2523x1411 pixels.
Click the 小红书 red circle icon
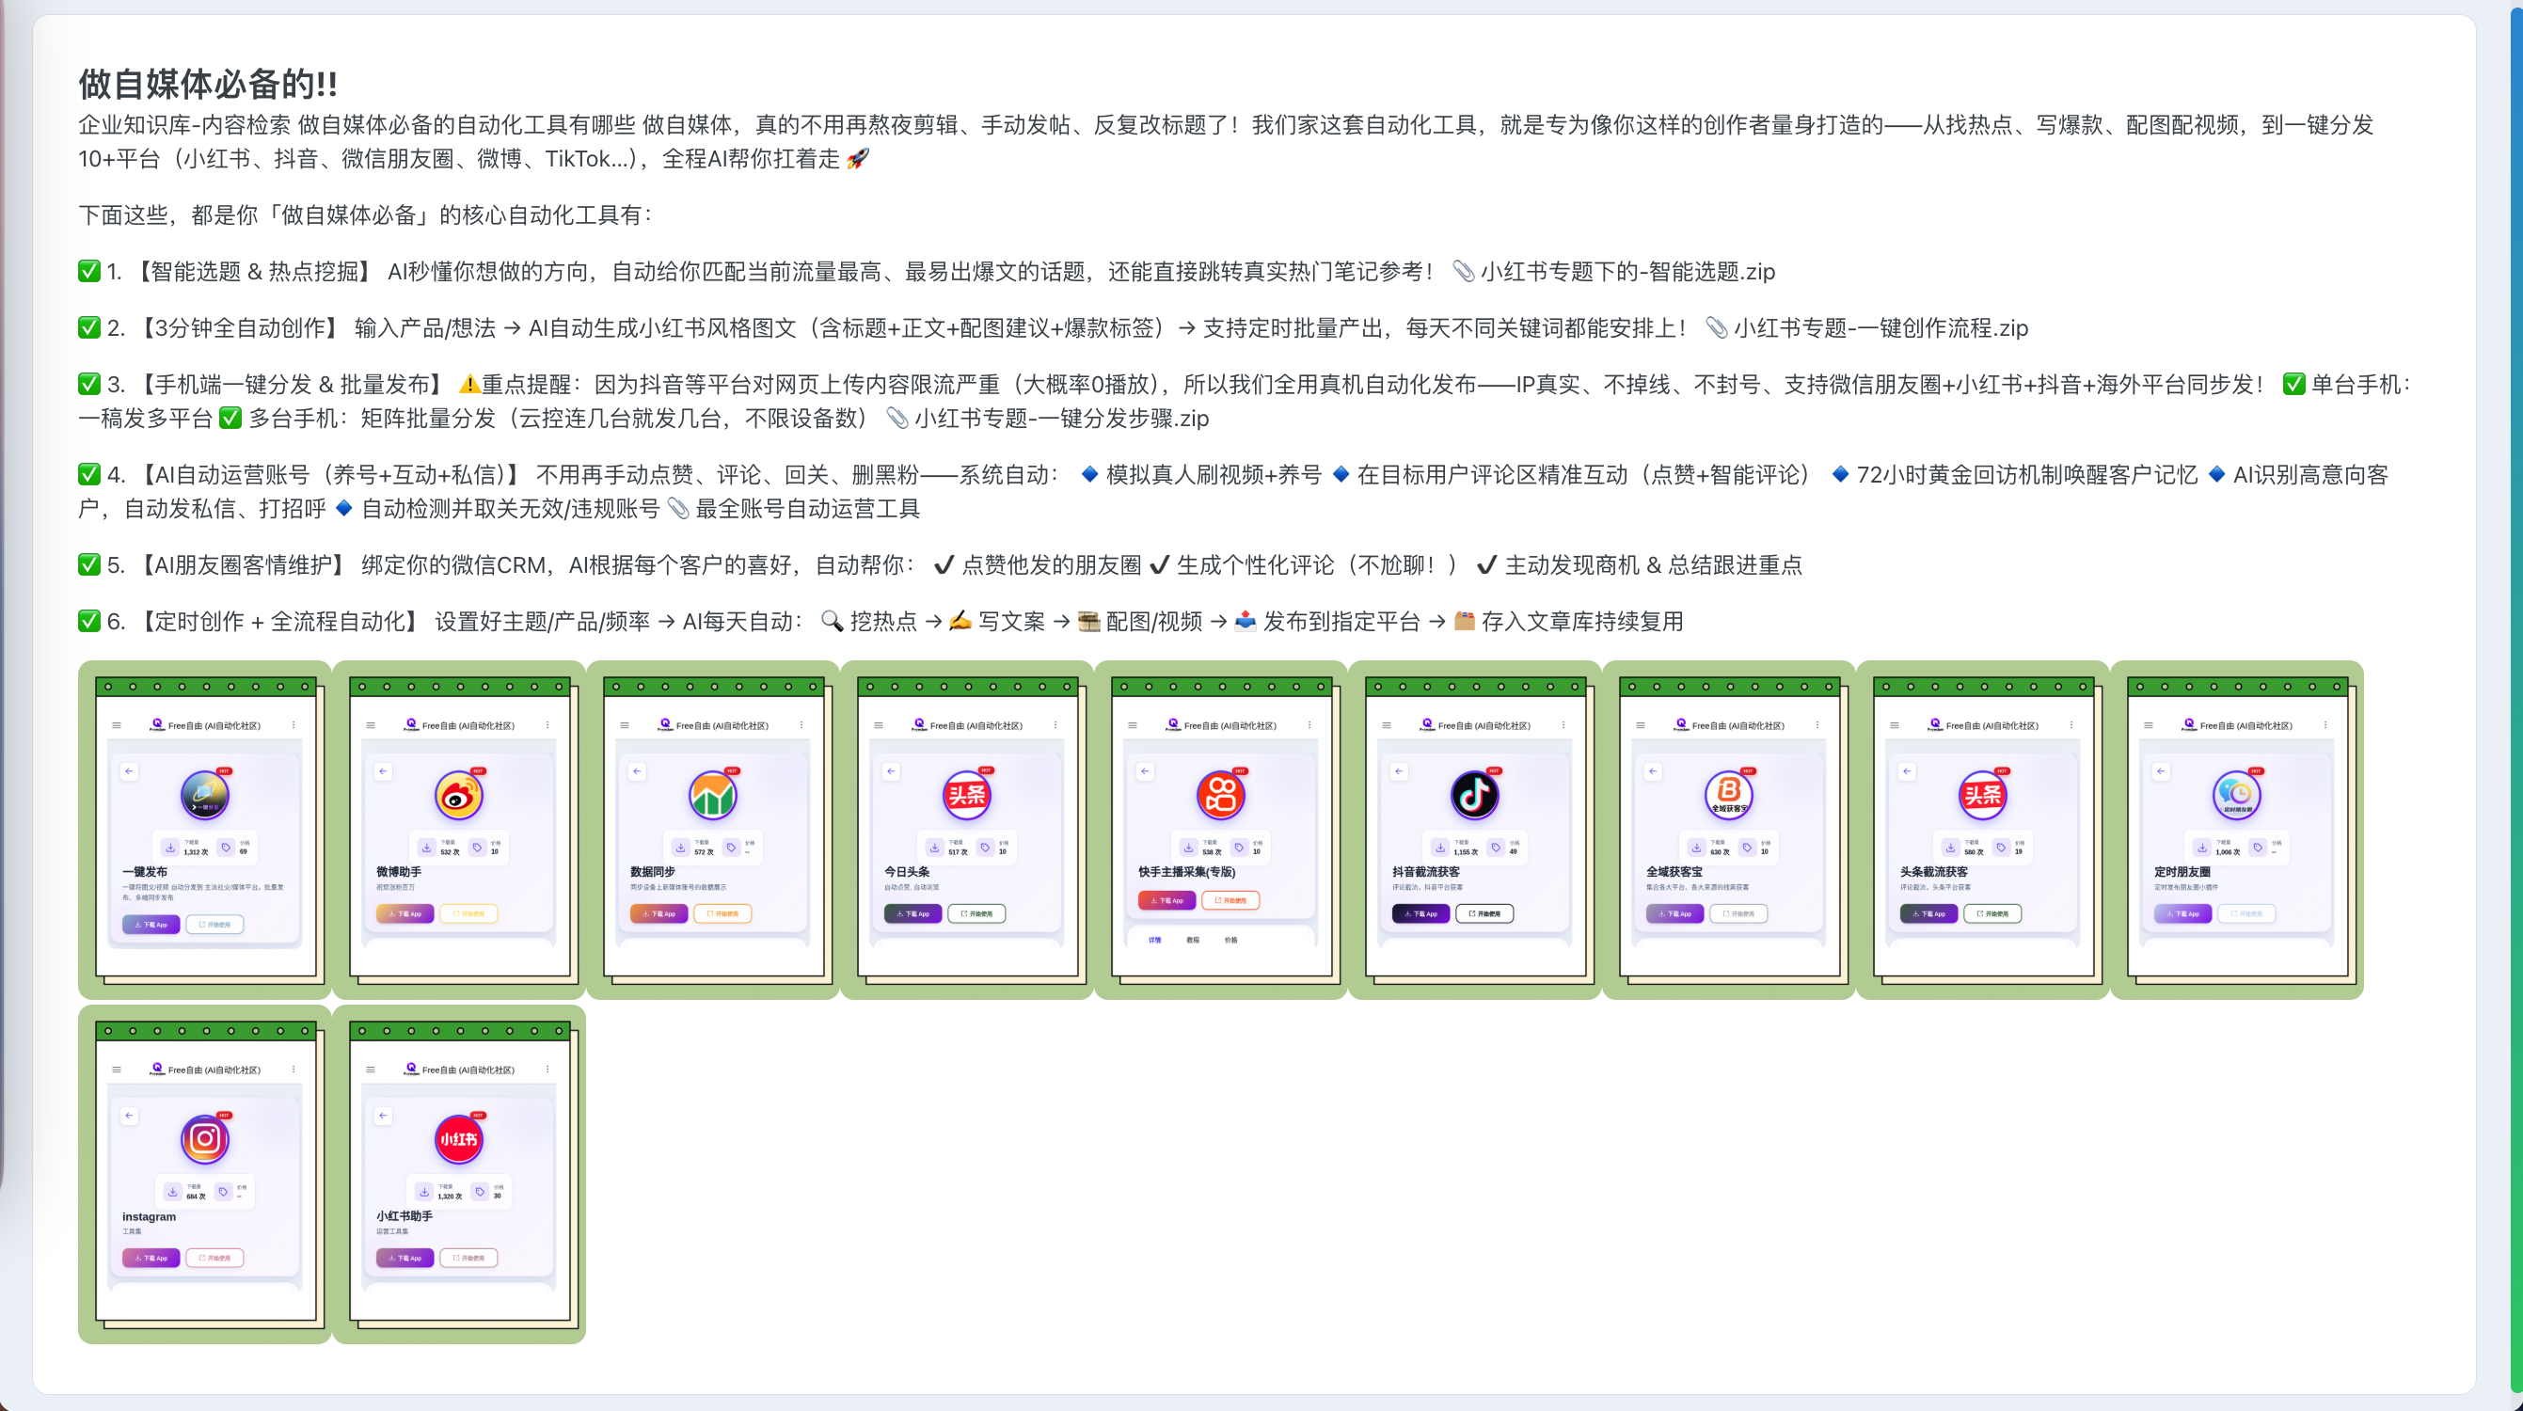point(457,1140)
